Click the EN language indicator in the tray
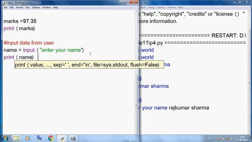 (x=209, y=138)
